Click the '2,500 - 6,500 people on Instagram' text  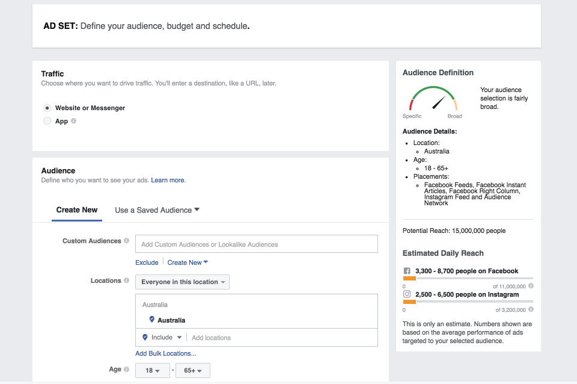tap(467, 294)
